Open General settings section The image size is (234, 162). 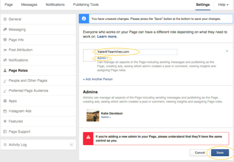coord(38,19)
